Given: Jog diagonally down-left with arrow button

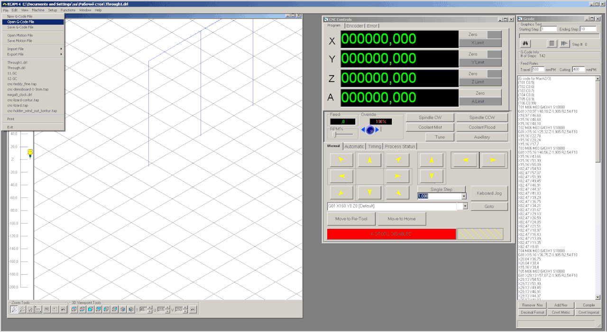Looking at the screenshot, I should 341,192.
